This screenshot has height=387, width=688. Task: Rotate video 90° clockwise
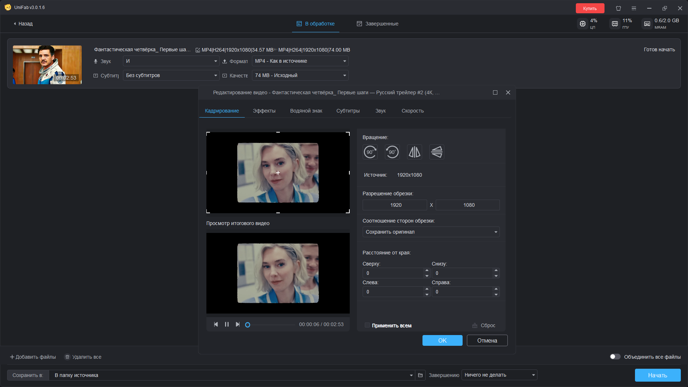pos(370,152)
